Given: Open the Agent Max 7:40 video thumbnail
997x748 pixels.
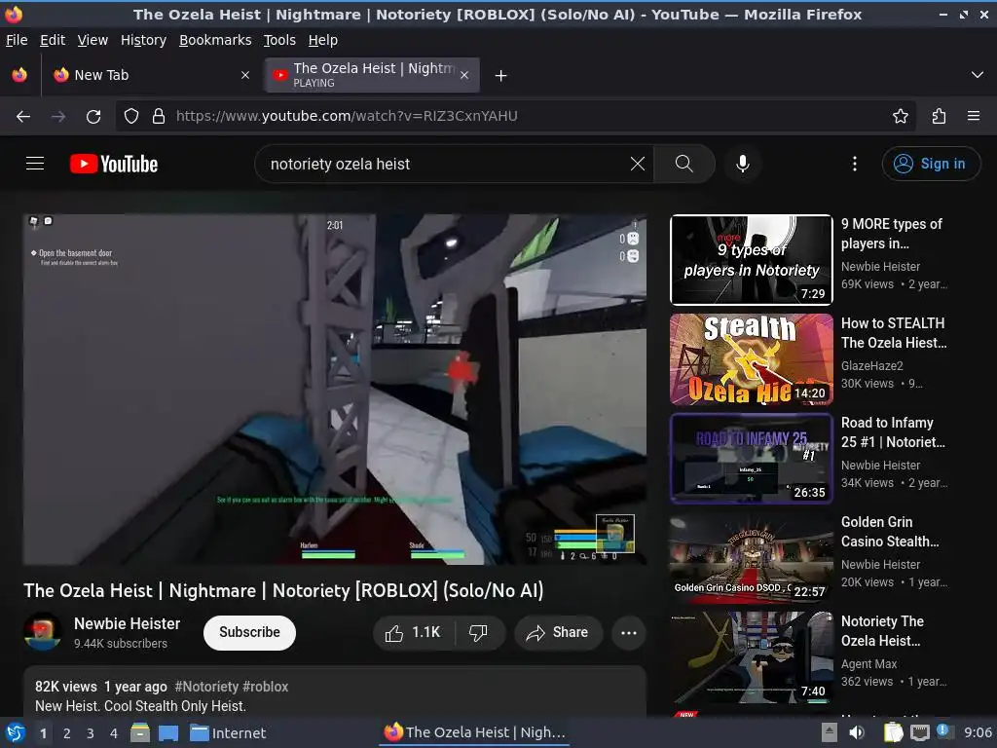Looking at the screenshot, I should point(751,657).
